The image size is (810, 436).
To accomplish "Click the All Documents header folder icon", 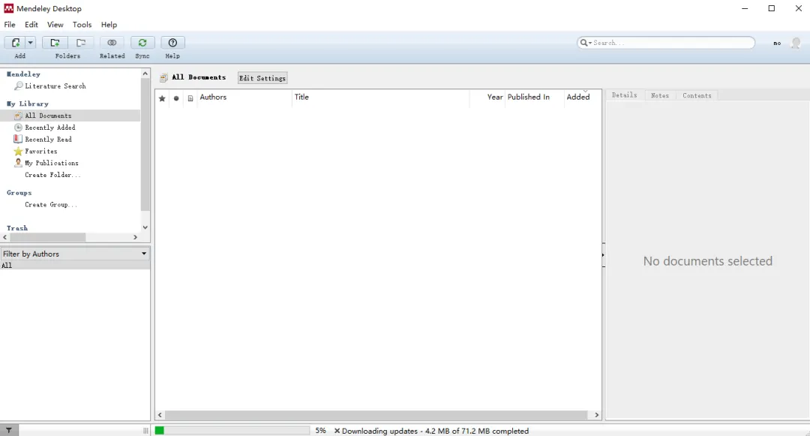I will 163,78.
